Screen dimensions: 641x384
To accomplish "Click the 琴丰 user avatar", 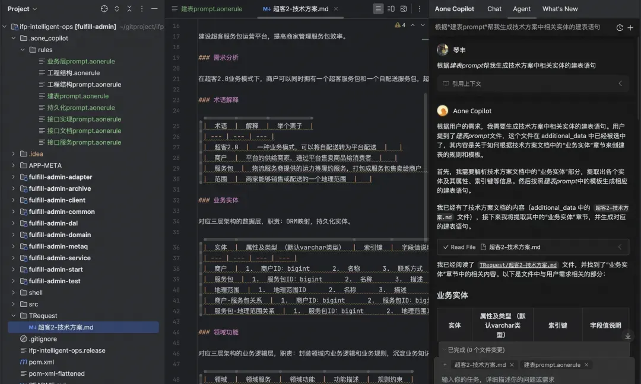I will 442,50.
